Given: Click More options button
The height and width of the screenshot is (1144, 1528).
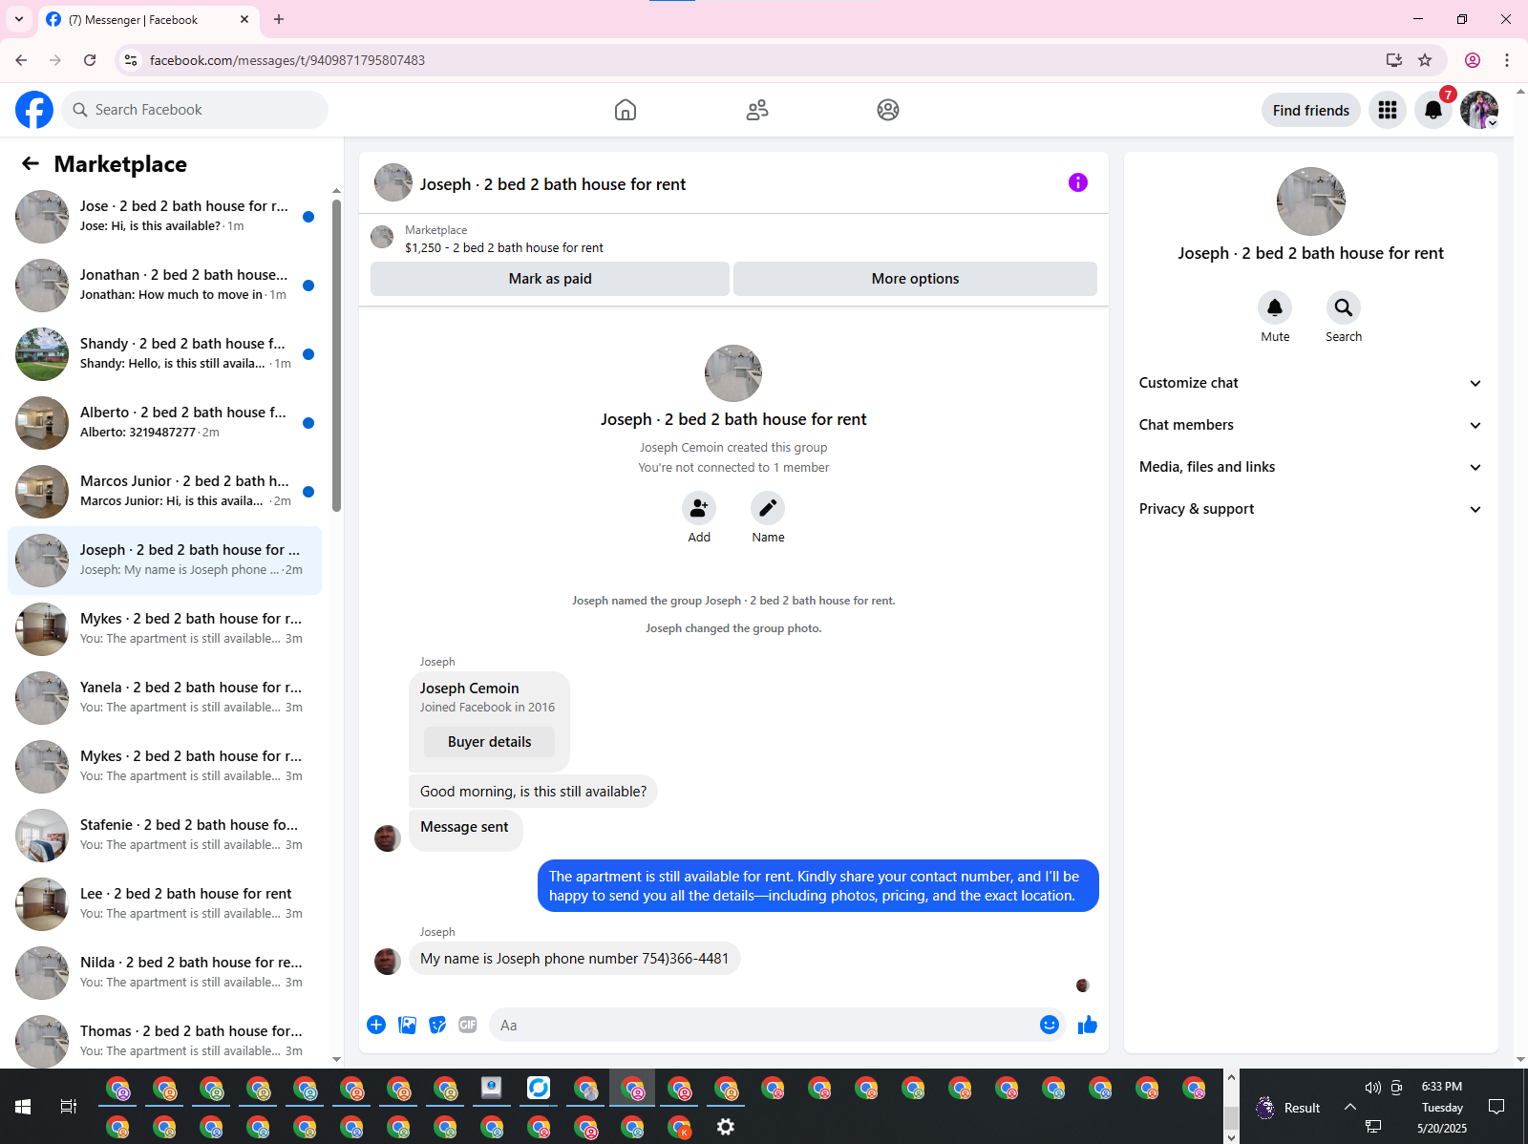Looking at the screenshot, I should [915, 279].
